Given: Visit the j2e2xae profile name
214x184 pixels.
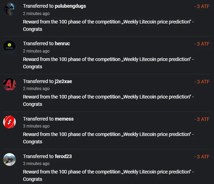Looking at the screenshot, I should click(63, 81).
